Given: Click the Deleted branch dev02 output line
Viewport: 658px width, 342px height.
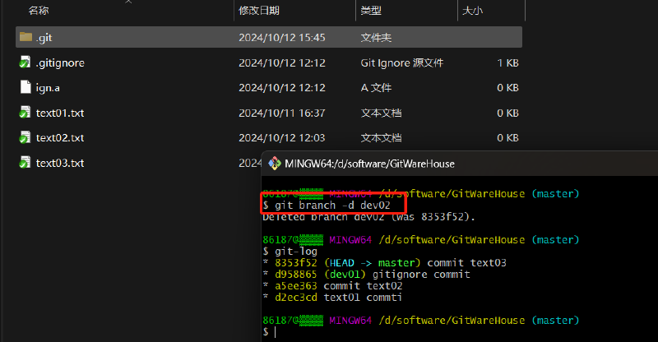Looking at the screenshot, I should 368,217.
